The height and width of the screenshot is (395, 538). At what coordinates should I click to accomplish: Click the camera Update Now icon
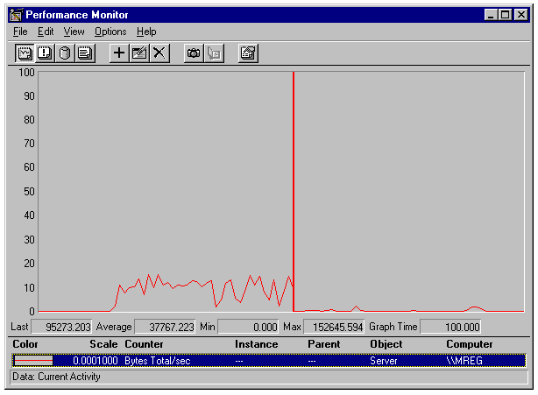194,53
